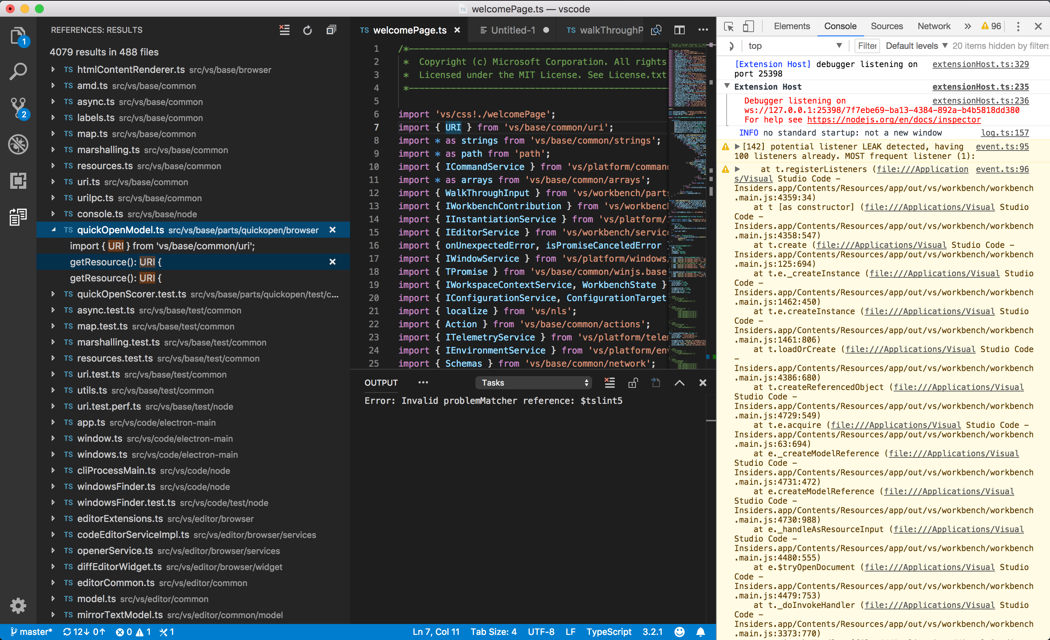Image resolution: width=1050 pixels, height=640 pixels.
Task: Open the Tasks output channel dropdown
Action: [533, 383]
